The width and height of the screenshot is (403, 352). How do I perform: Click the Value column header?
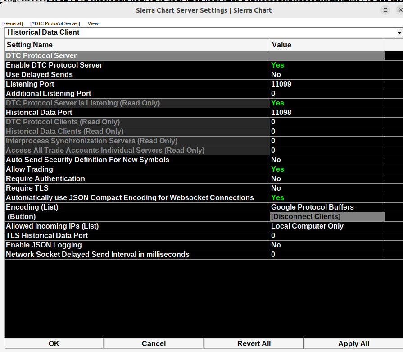327,45
